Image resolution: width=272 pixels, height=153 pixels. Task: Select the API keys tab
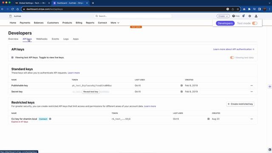27,39
